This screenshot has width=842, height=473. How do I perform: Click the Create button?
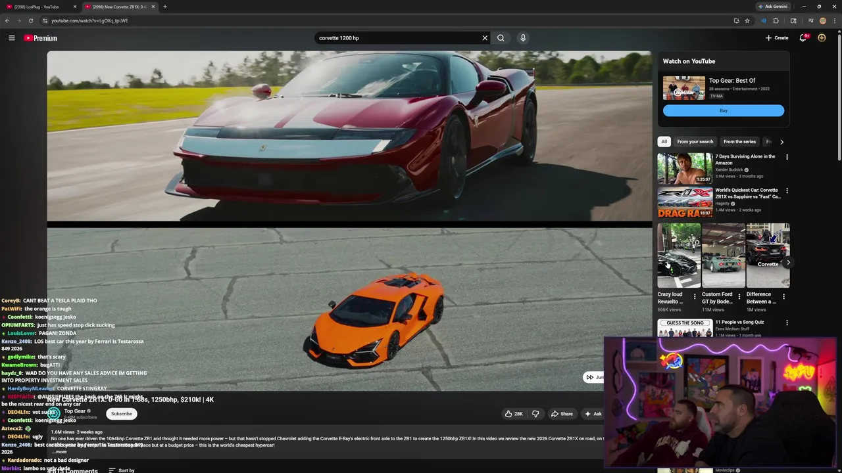pos(777,38)
